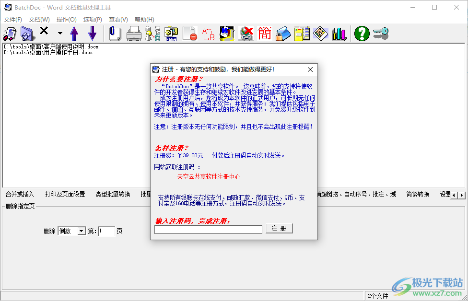Click the blue keys registration icon
The height and width of the screenshot is (301, 468).
pos(381,34)
